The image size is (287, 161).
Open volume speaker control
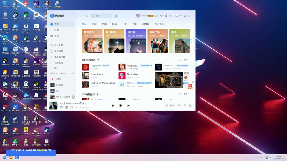[x=166, y=106]
